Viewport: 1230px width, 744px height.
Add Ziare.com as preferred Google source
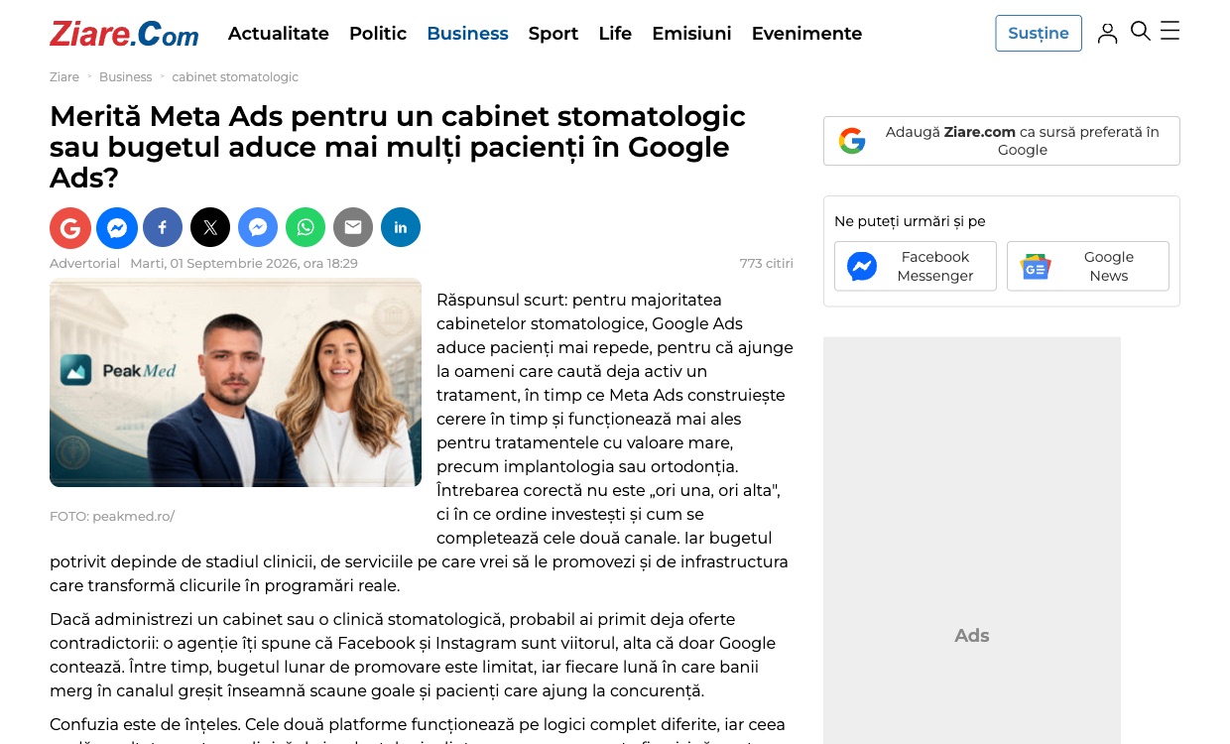1002,141
